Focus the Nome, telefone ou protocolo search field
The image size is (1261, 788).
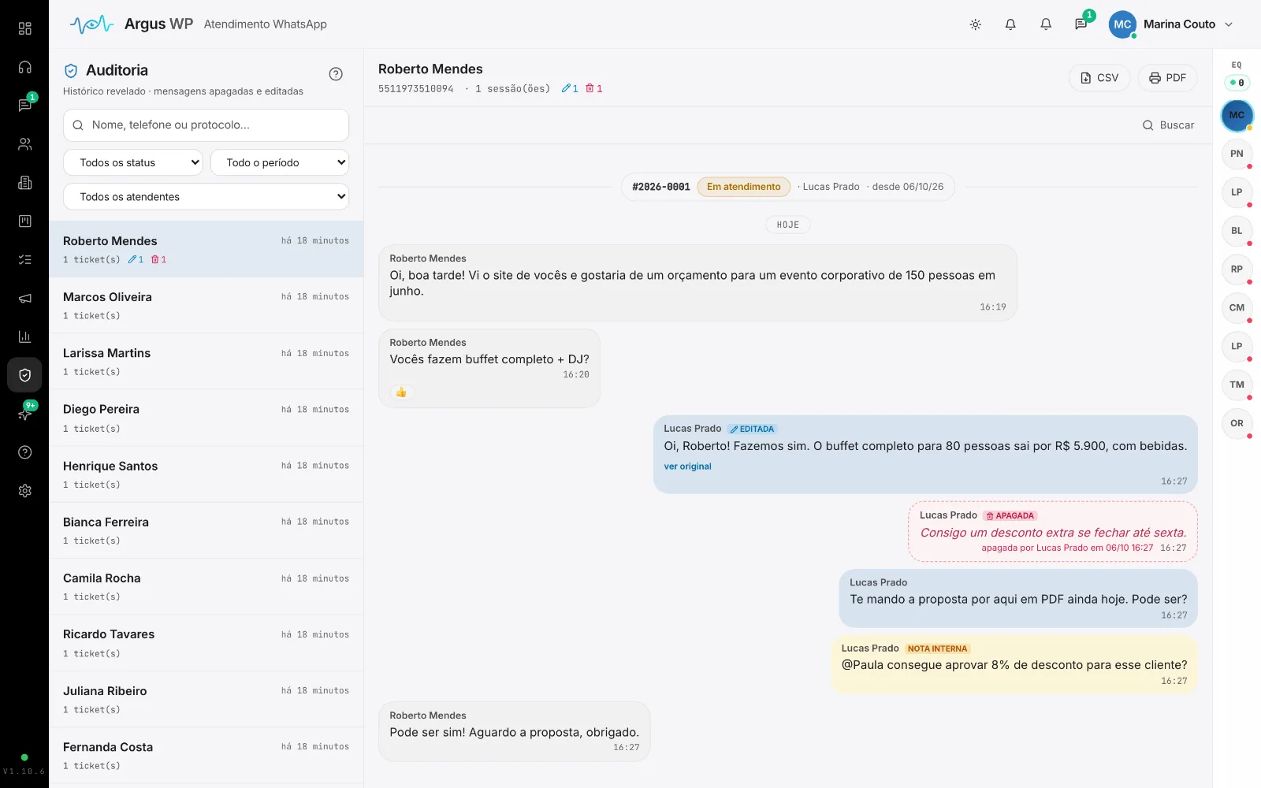click(206, 125)
